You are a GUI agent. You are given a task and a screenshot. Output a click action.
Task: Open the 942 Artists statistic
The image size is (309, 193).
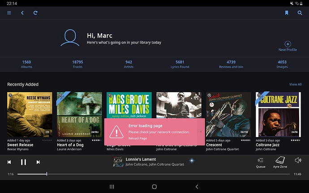tap(129, 64)
